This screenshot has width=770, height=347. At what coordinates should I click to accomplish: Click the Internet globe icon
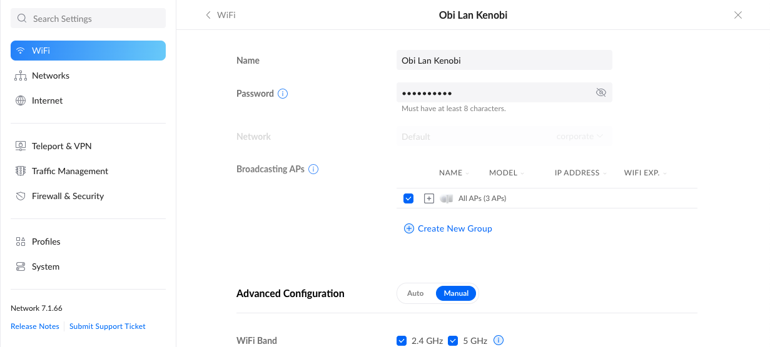pyautogui.click(x=20, y=100)
